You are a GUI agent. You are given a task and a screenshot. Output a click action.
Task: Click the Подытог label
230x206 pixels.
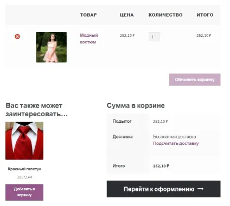(122, 121)
